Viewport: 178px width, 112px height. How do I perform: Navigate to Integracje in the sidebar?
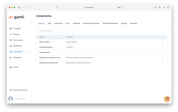[x=17, y=57]
